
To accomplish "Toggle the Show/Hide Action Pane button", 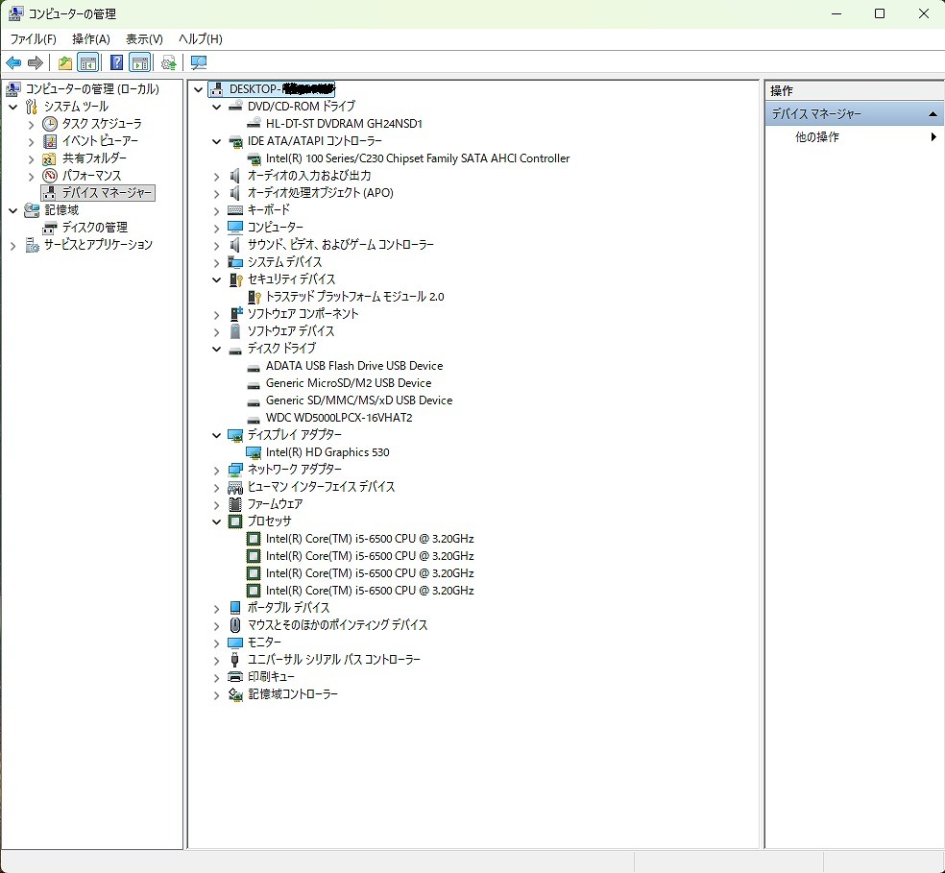I will point(140,63).
